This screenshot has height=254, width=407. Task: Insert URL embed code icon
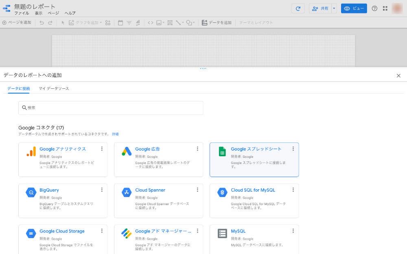(x=150, y=23)
